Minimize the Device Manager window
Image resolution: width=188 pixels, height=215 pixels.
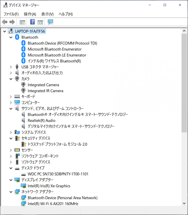click(x=150, y=5)
